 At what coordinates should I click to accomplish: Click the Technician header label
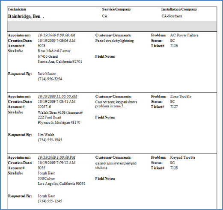(17, 9)
